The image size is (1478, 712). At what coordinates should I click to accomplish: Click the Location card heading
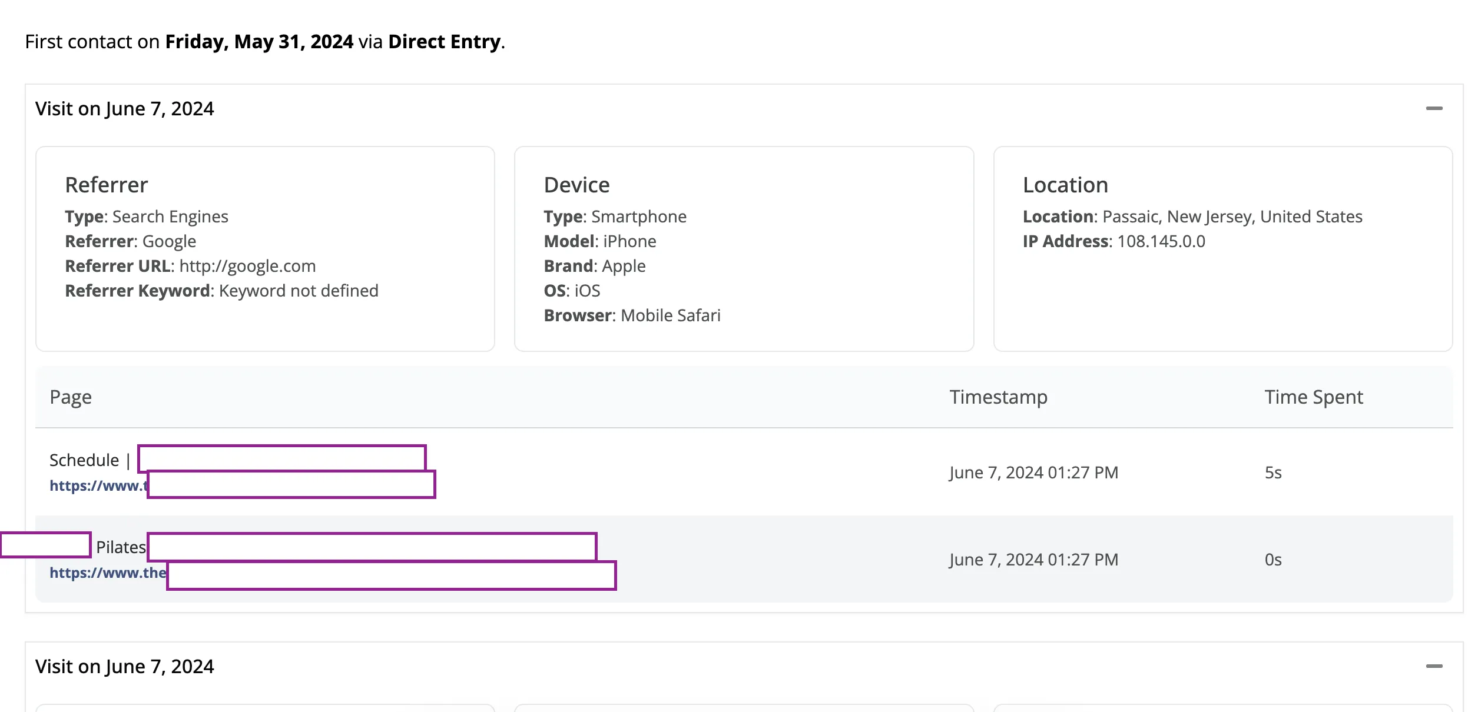(1065, 185)
